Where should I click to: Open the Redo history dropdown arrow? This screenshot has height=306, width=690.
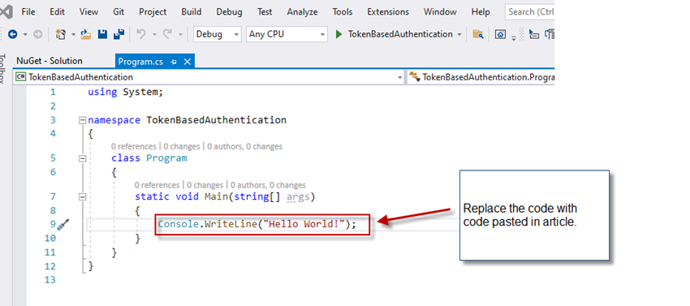click(180, 34)
